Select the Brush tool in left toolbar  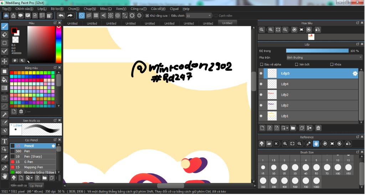[x=4, y=26]
